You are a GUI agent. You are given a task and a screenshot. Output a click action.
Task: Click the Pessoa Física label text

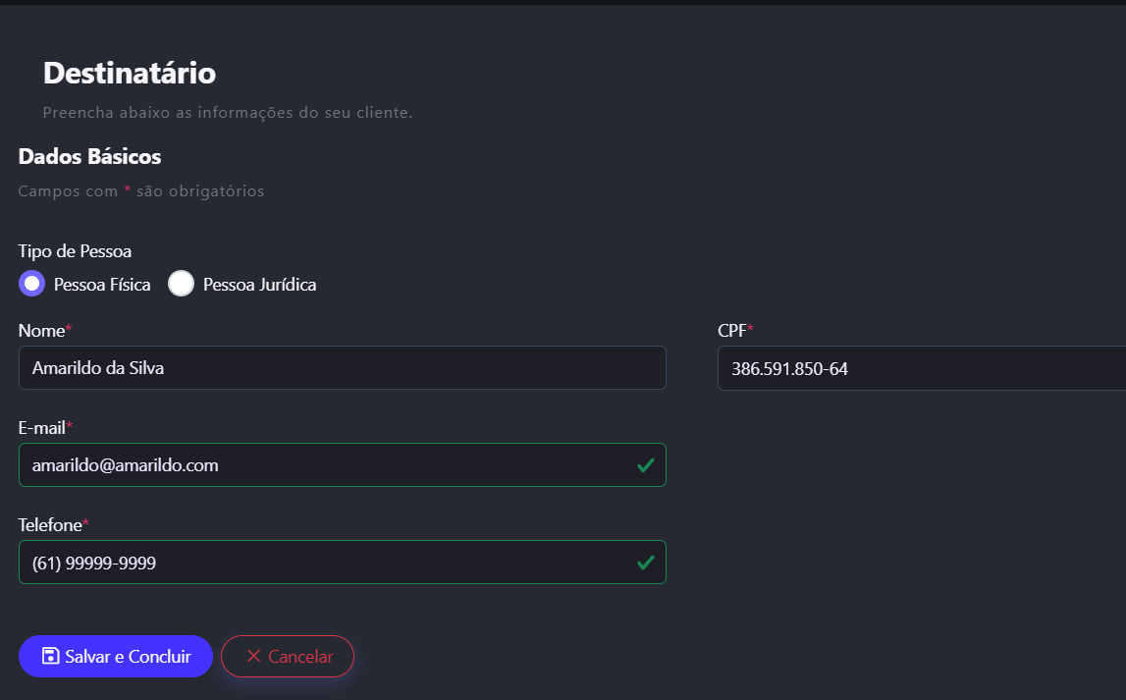pos(102,285)
